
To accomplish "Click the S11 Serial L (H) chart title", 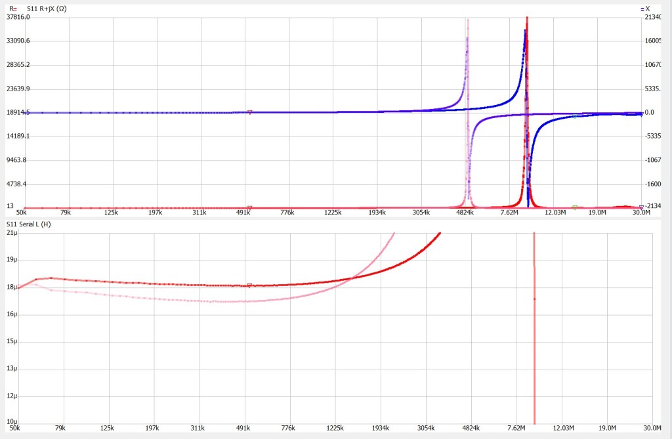I will [x=28, y=225].
